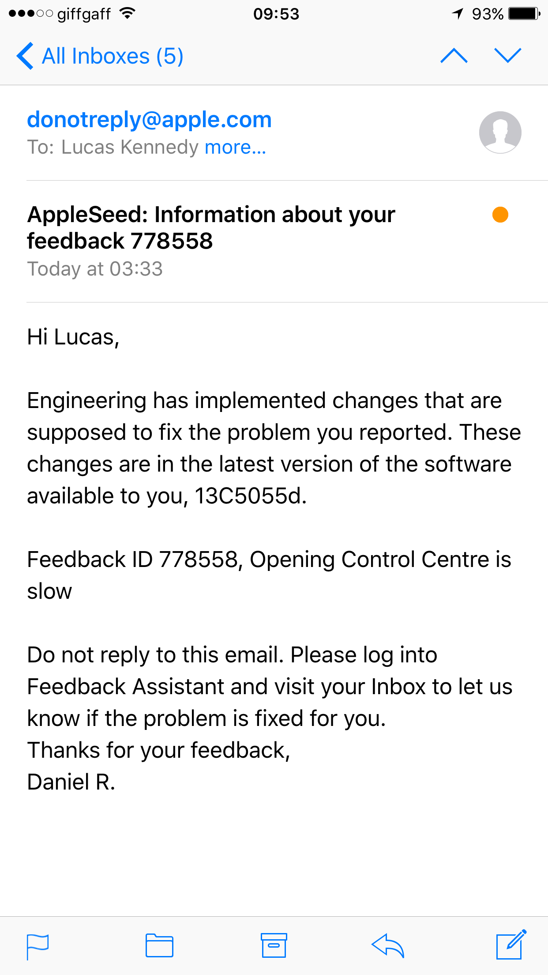548x975 pixels.
Task: Tap the status bar clock 09:53
Action: tap(276, 14)
